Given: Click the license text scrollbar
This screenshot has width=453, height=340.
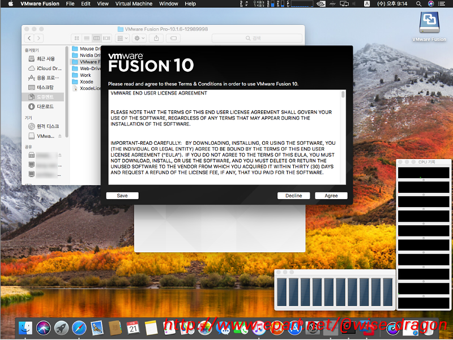Looking at the screenshot, I should (343, 94).
